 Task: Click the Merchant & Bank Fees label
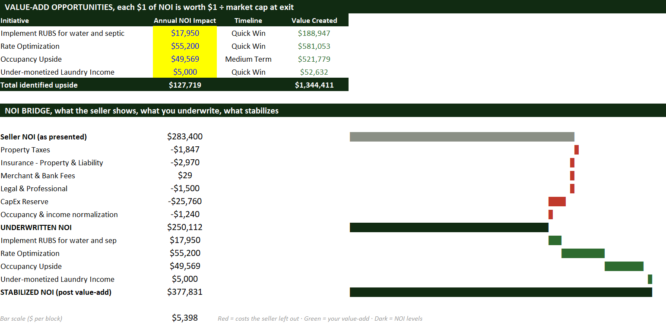tap(38, 176)
